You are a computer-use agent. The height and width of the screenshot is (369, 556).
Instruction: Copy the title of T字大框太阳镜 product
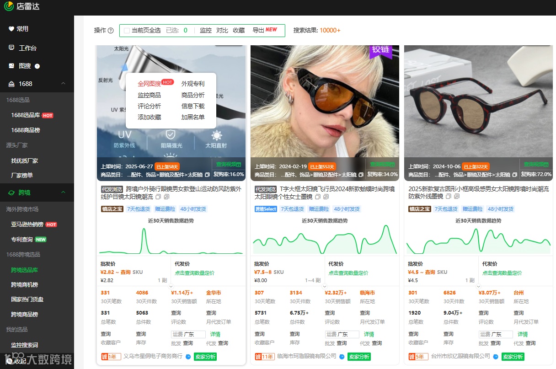pyautogui.click(x=318, y=197)
